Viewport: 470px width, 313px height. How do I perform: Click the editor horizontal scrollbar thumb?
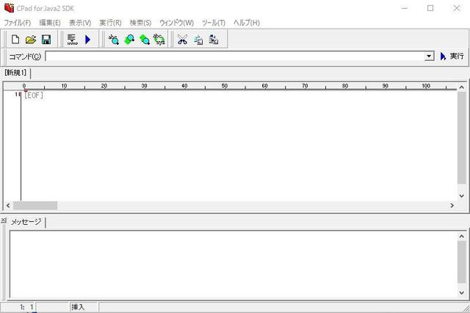[x=35, y=206]
